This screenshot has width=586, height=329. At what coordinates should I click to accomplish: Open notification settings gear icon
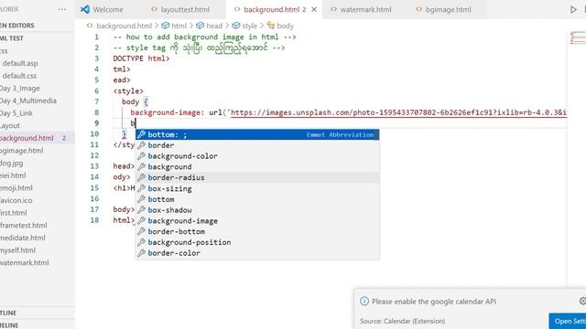582,301
